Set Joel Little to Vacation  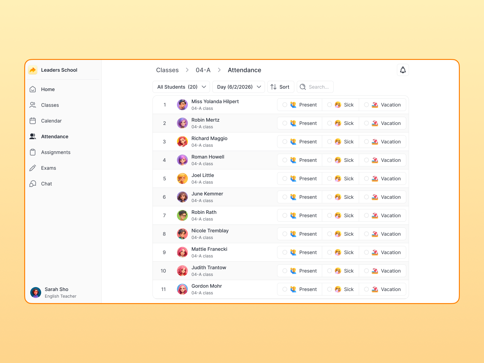pyautogui.click(x=366, y=178)
